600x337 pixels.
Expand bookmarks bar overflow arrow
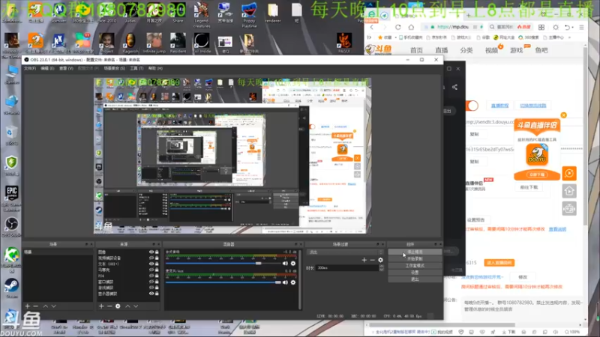click(x=570, y=37)
